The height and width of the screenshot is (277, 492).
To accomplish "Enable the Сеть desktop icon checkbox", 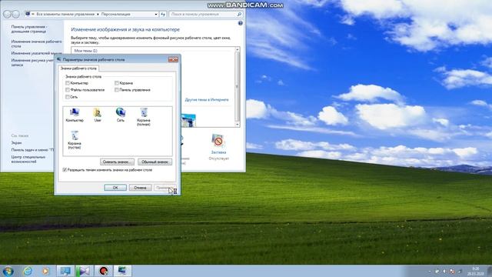I will point(68,97).
